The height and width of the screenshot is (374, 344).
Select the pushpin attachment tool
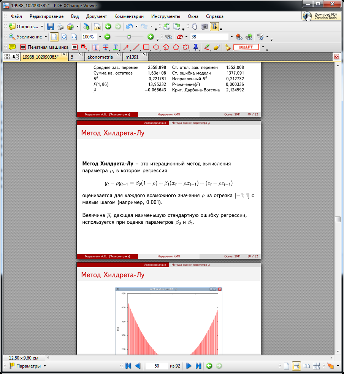(x=196, y=47)
